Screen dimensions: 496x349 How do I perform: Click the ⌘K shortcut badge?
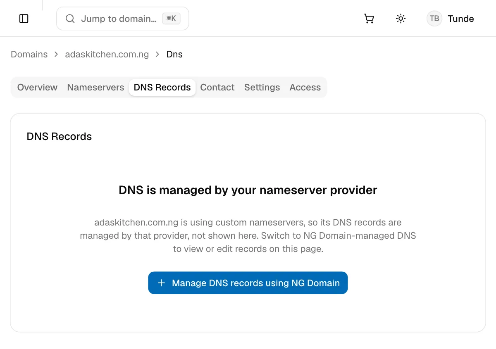click(171, 19)
